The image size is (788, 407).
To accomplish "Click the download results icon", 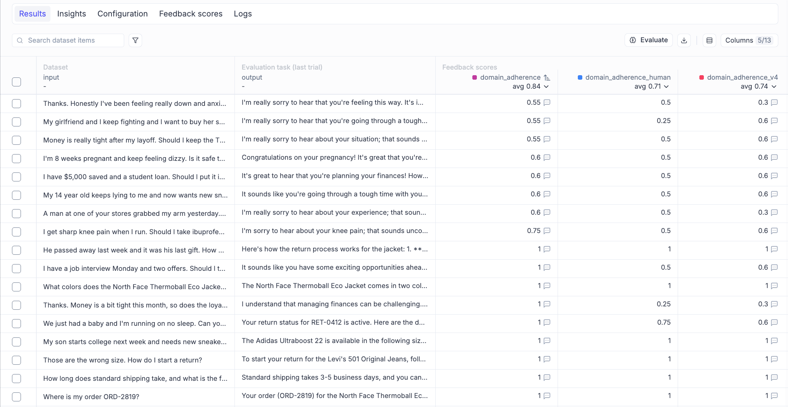I will click(684, 40).
